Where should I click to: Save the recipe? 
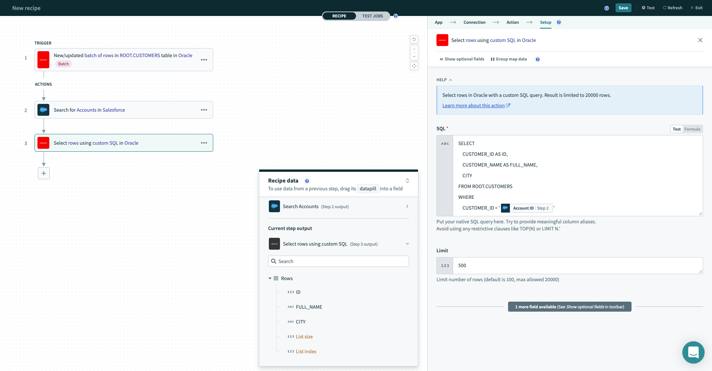(623, 8)
